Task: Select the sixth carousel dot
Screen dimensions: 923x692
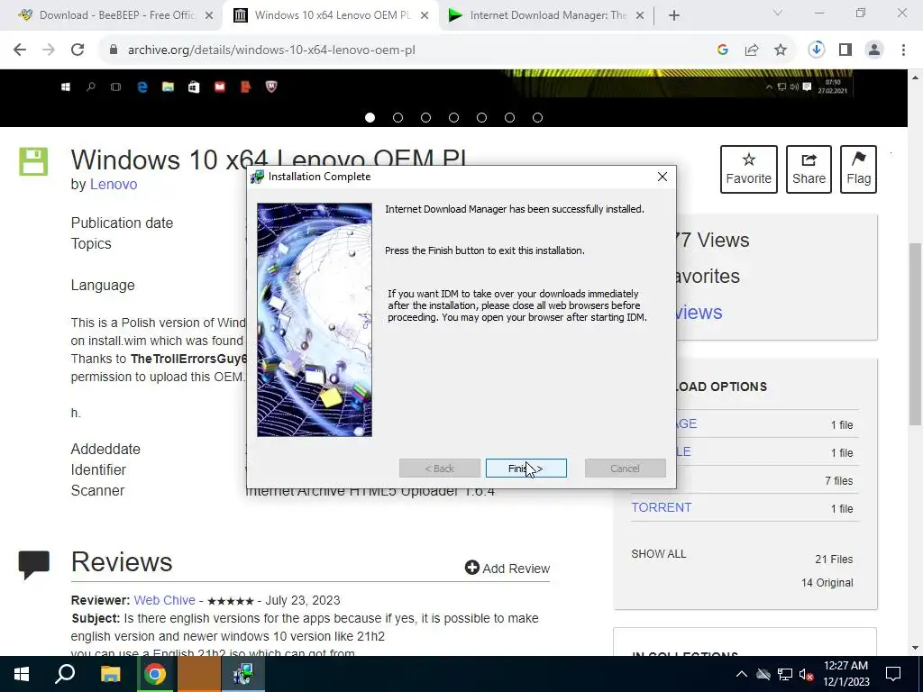Action: click(x=509, y=118)
